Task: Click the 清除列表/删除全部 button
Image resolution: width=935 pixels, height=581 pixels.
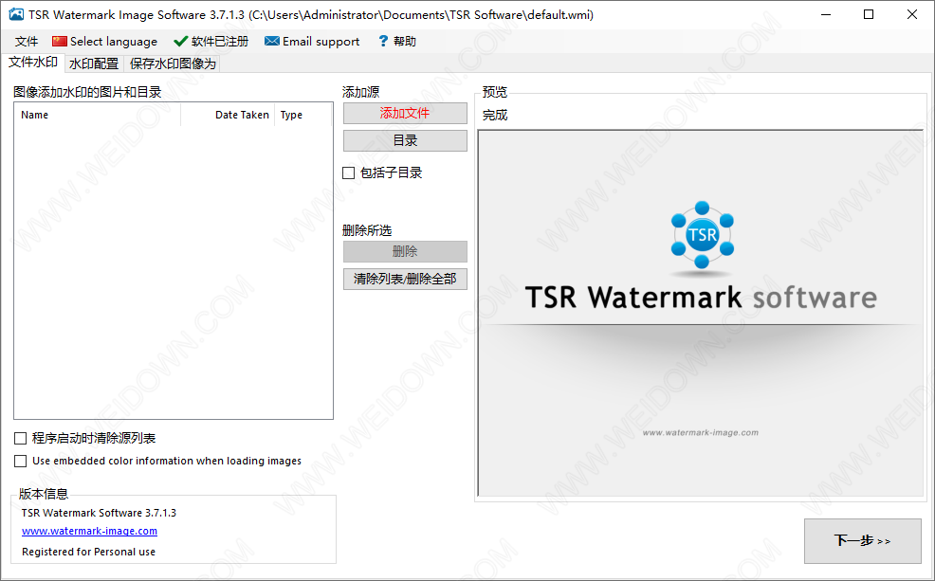Action: click(405, 279)
